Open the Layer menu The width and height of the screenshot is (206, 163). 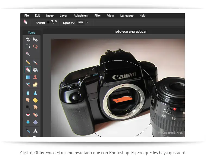click(x=64, y=16)
